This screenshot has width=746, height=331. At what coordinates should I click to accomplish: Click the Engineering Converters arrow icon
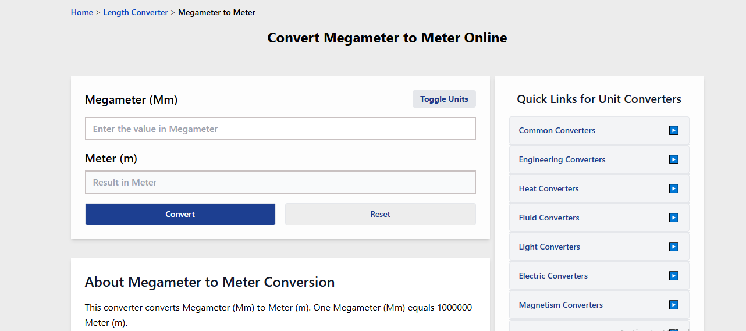[x=674, y=159]
